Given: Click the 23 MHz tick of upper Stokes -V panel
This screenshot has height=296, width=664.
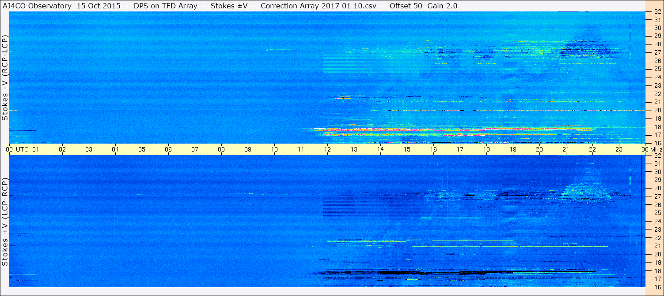Looking at the screenshot, I should pos(657,85).
